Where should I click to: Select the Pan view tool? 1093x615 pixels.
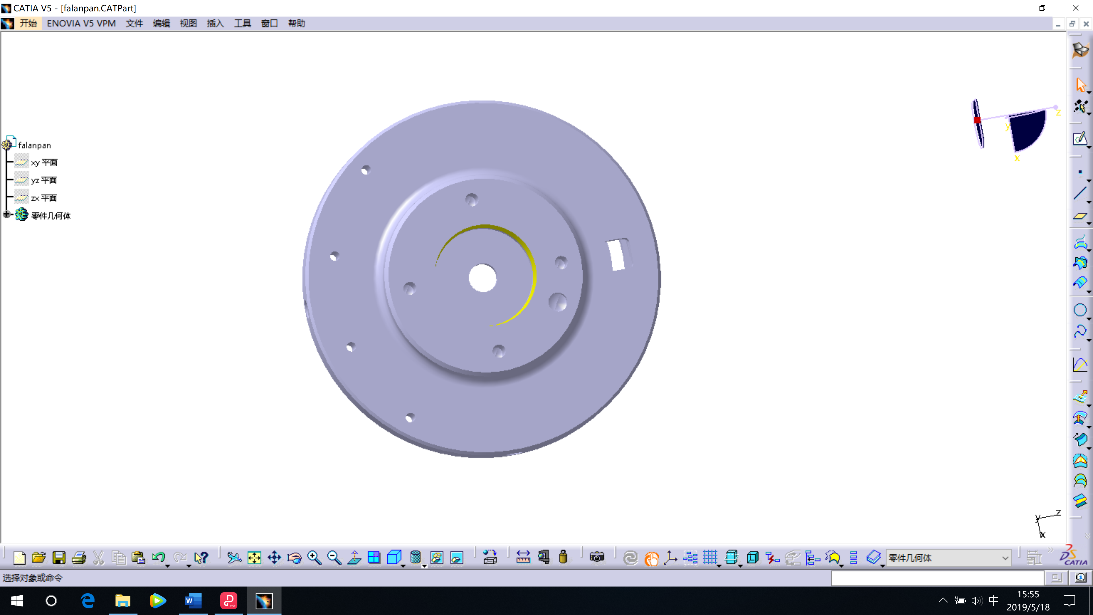[274, 557]
